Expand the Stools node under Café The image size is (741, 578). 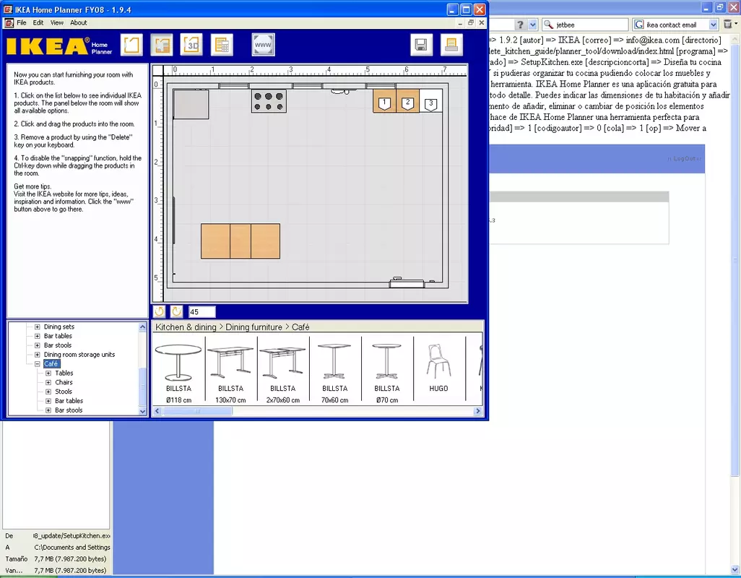coord(48,392)
